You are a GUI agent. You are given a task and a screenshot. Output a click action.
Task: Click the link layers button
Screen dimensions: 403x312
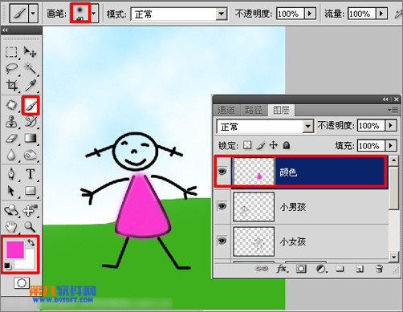coord(262,269)
